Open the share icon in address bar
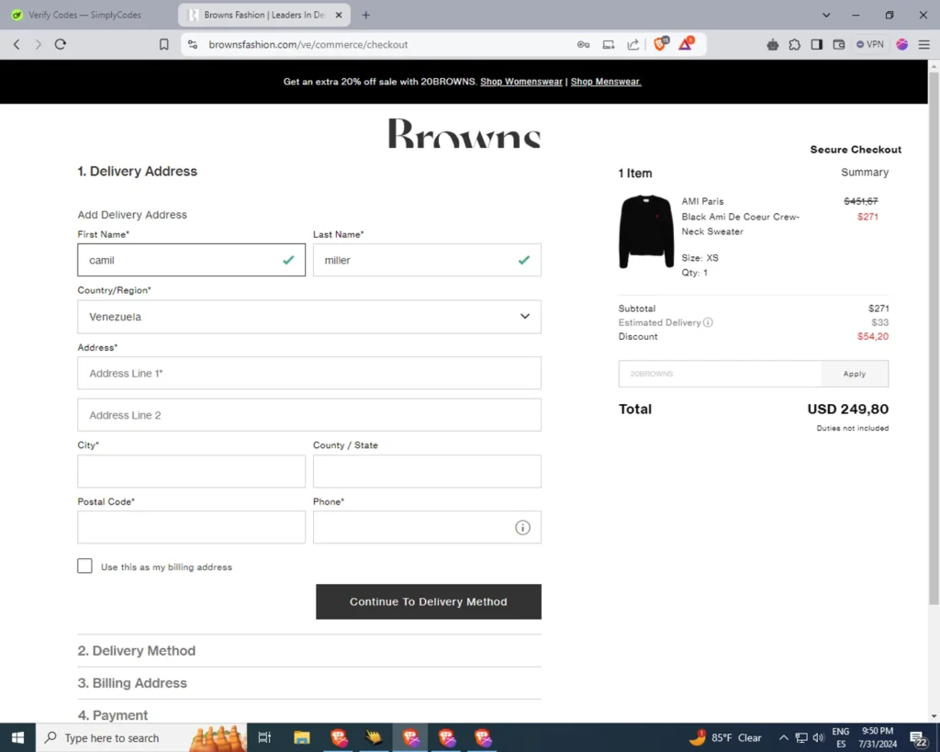 [632, 44]
